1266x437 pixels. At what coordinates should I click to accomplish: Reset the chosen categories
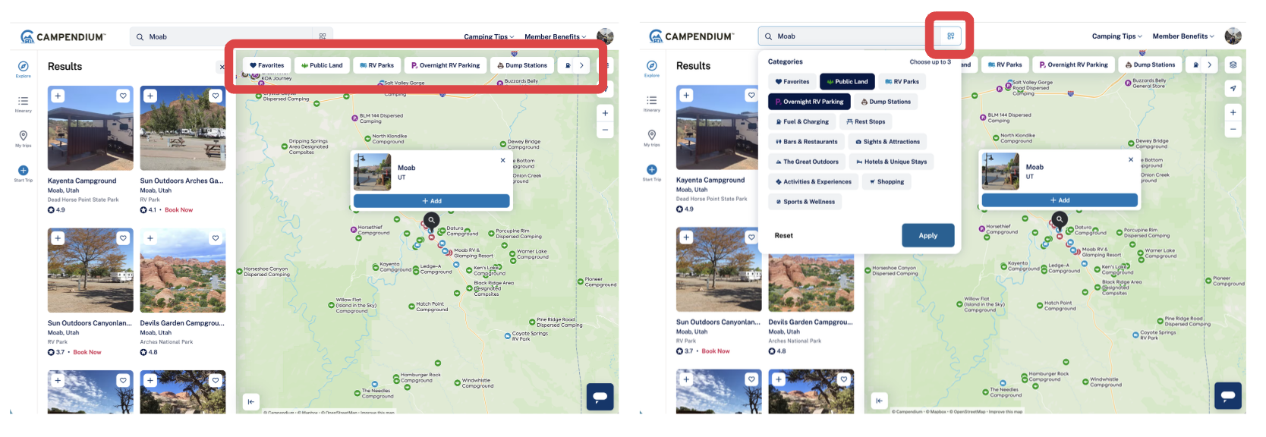(783, 236)
